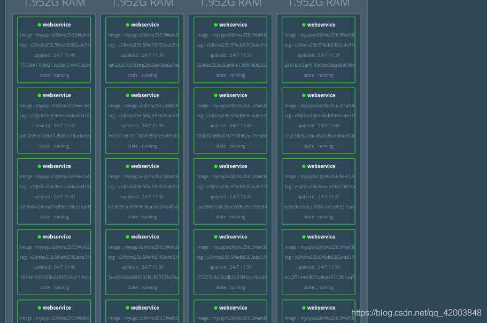Click v2 tag line in container b736957a58f0

coord(143,187)
